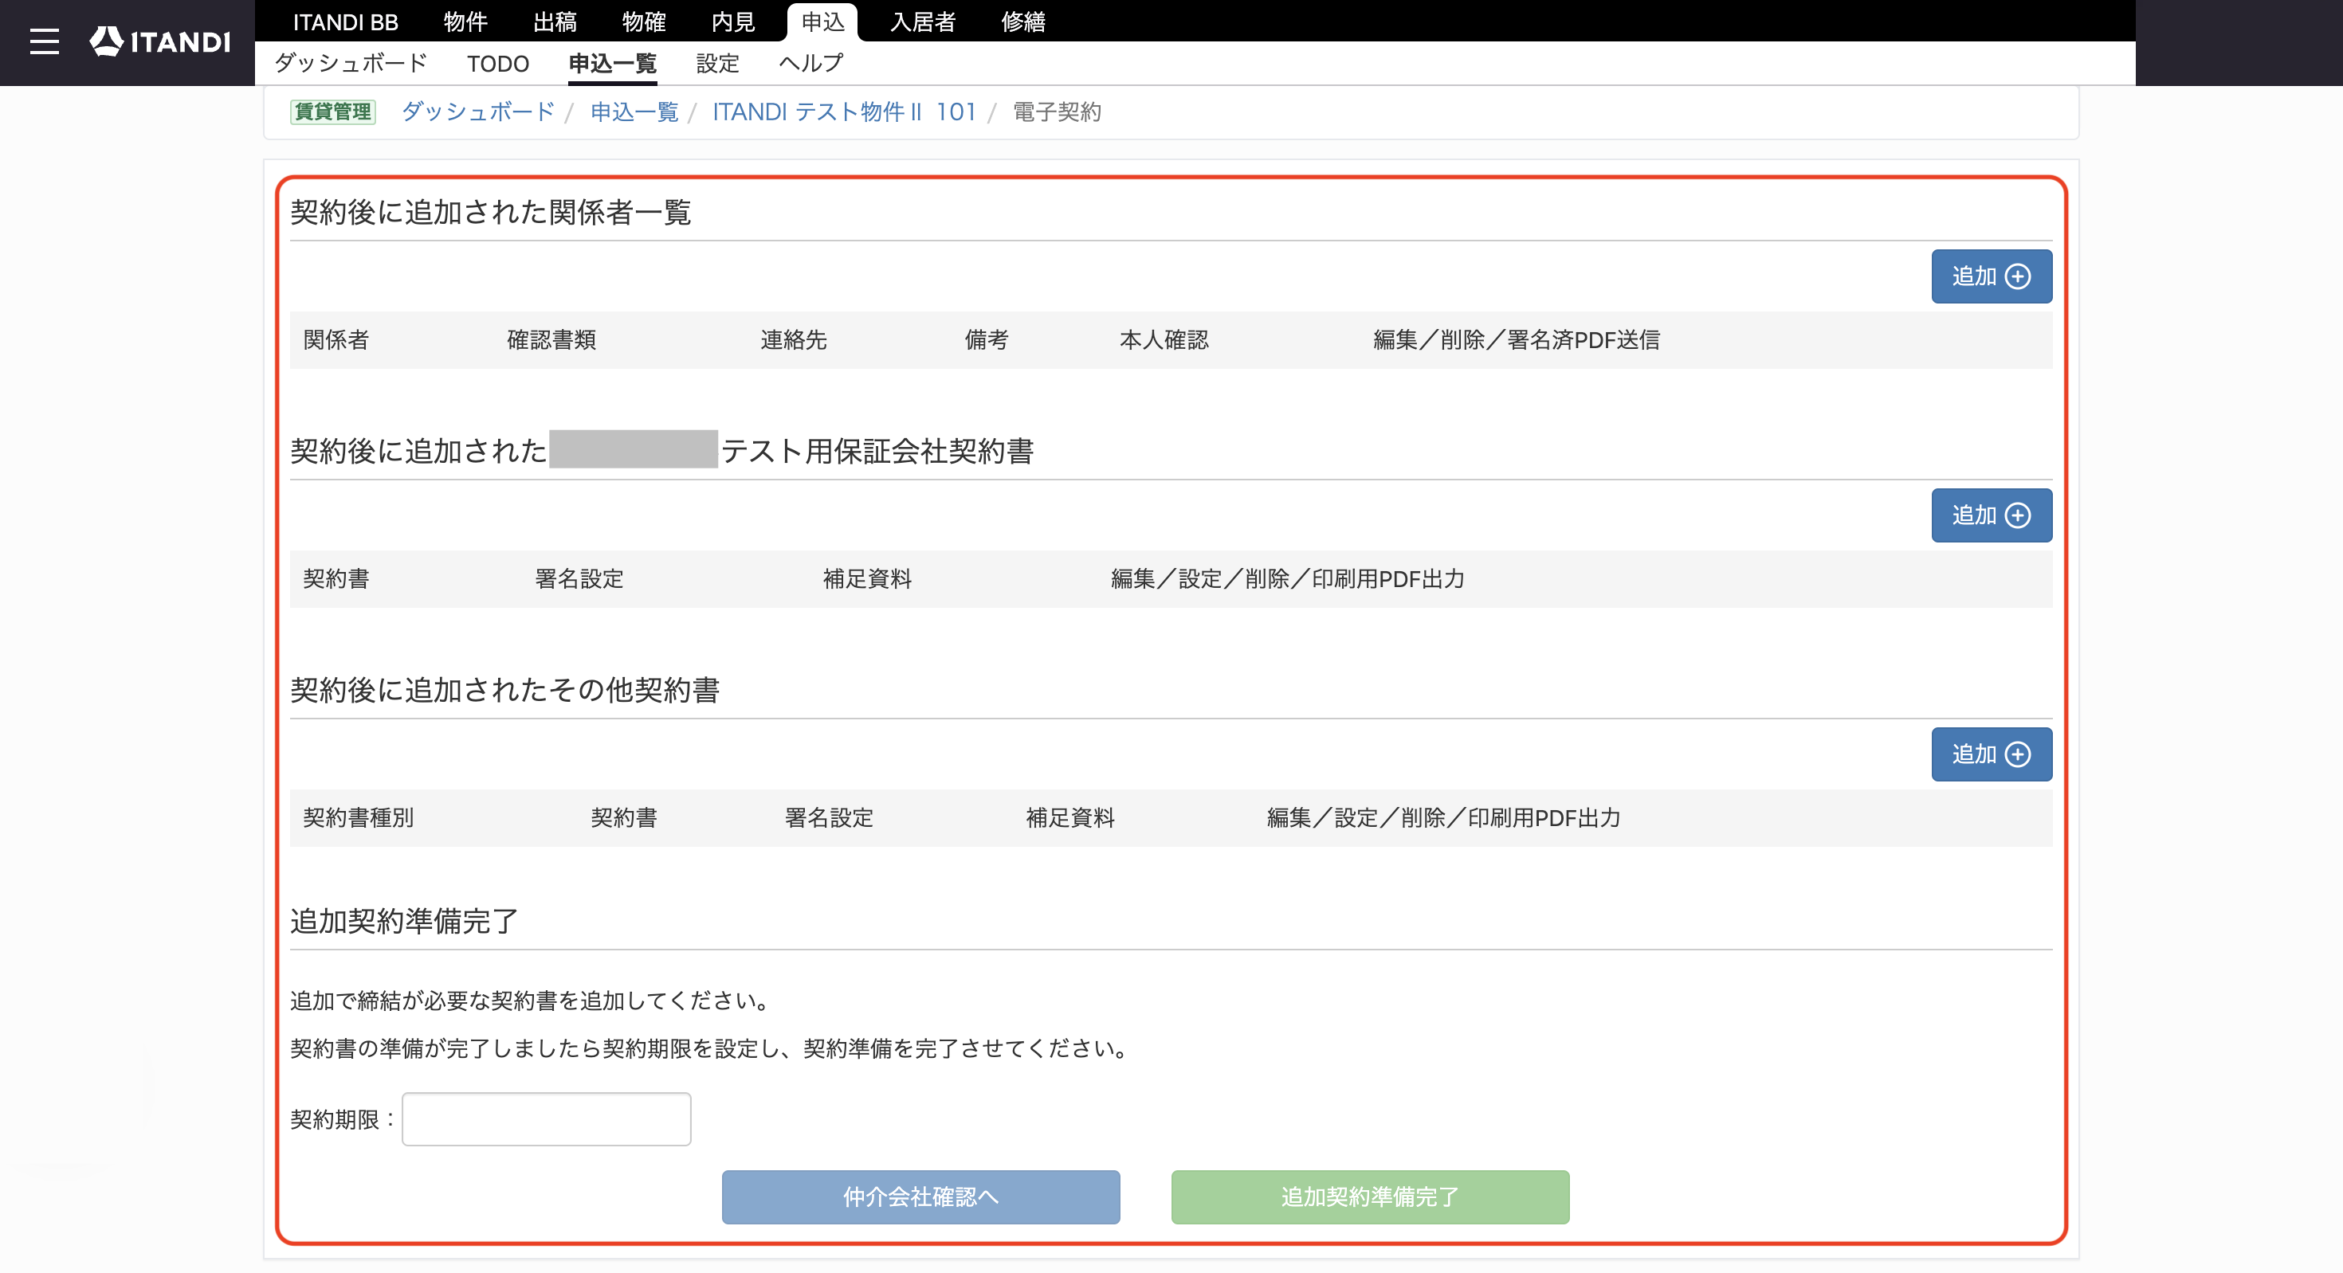Follow the 申込一覧 breadcrumb link
The width and height of the screenshot is (2343, 1273).
[x=635, y=112]
